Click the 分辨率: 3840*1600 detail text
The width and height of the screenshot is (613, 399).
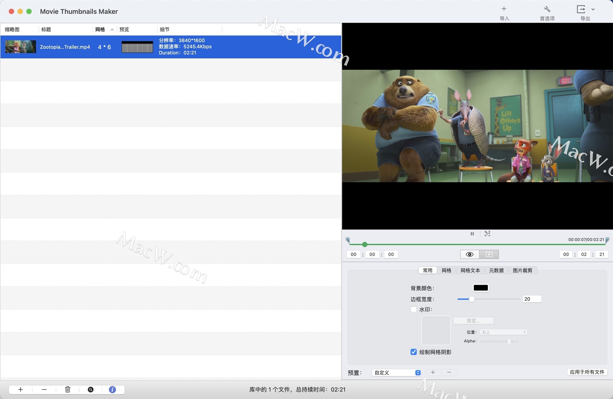(182, 41)
